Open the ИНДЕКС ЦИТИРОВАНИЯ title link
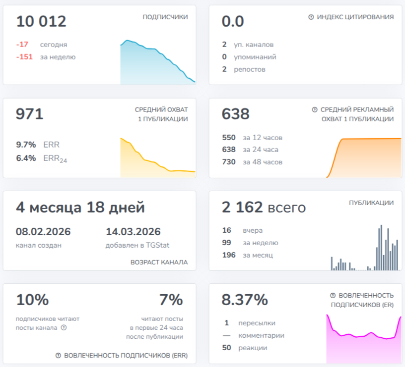Image resolution: width=405 pixels, height=367 pixels. [355, 17]
